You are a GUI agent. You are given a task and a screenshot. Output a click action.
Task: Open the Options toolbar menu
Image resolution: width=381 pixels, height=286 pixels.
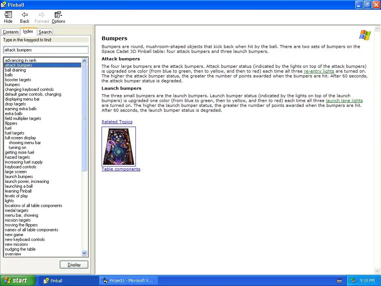[x=58, y=18]
